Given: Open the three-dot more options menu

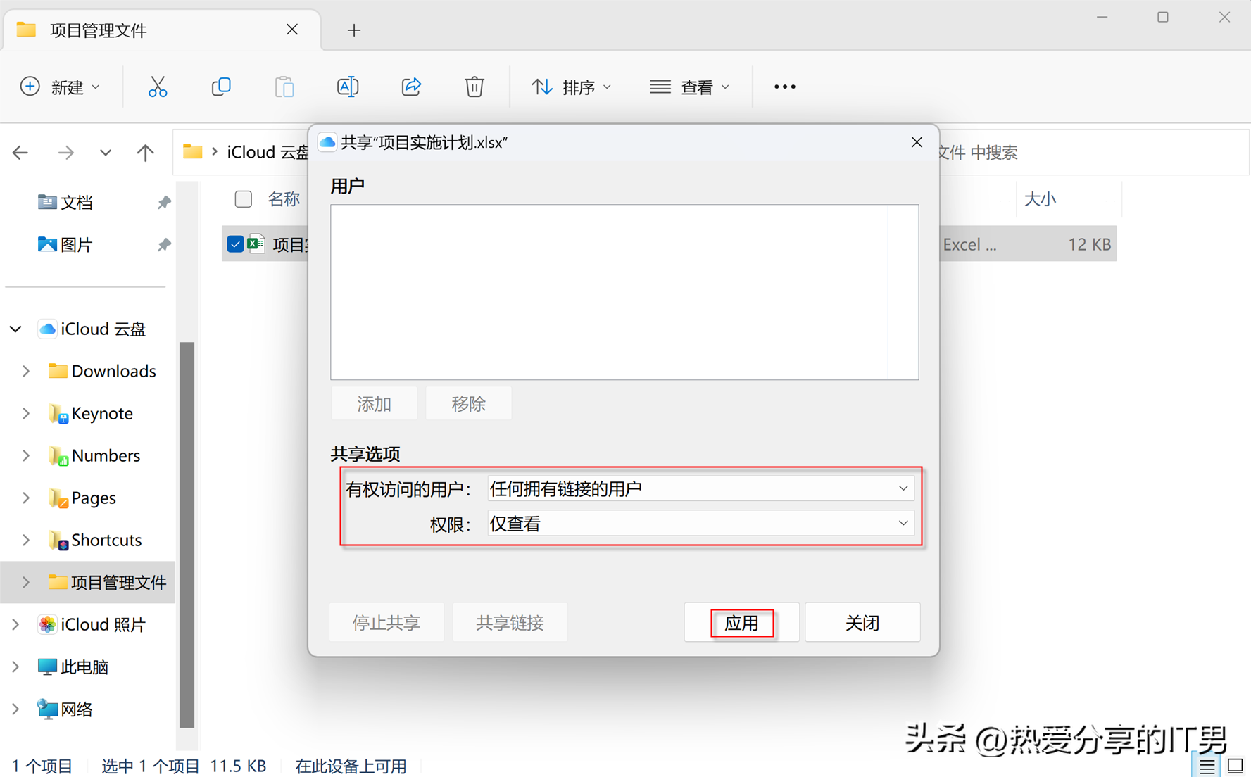Looking at the screenshot, I should pyautogui.click(x=785, y=87).
